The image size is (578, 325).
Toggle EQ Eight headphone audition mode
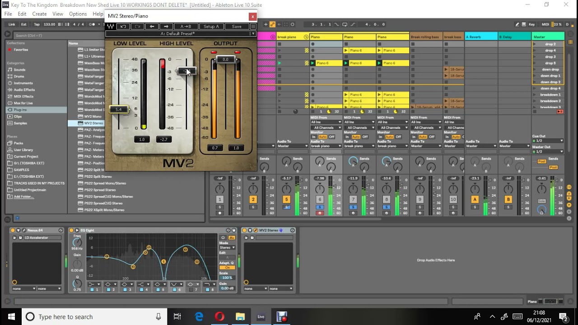coord(223,237)
